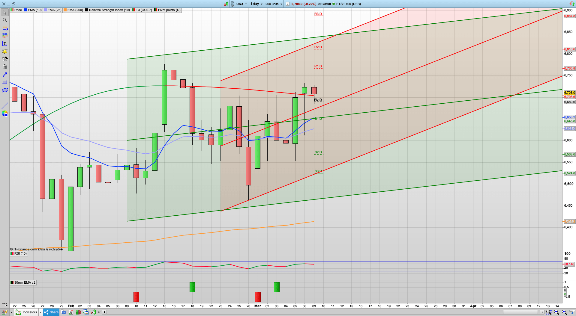Toggle Pivot points (D) in the legend
Screen dimensions: 576x316
pos(169,10)
